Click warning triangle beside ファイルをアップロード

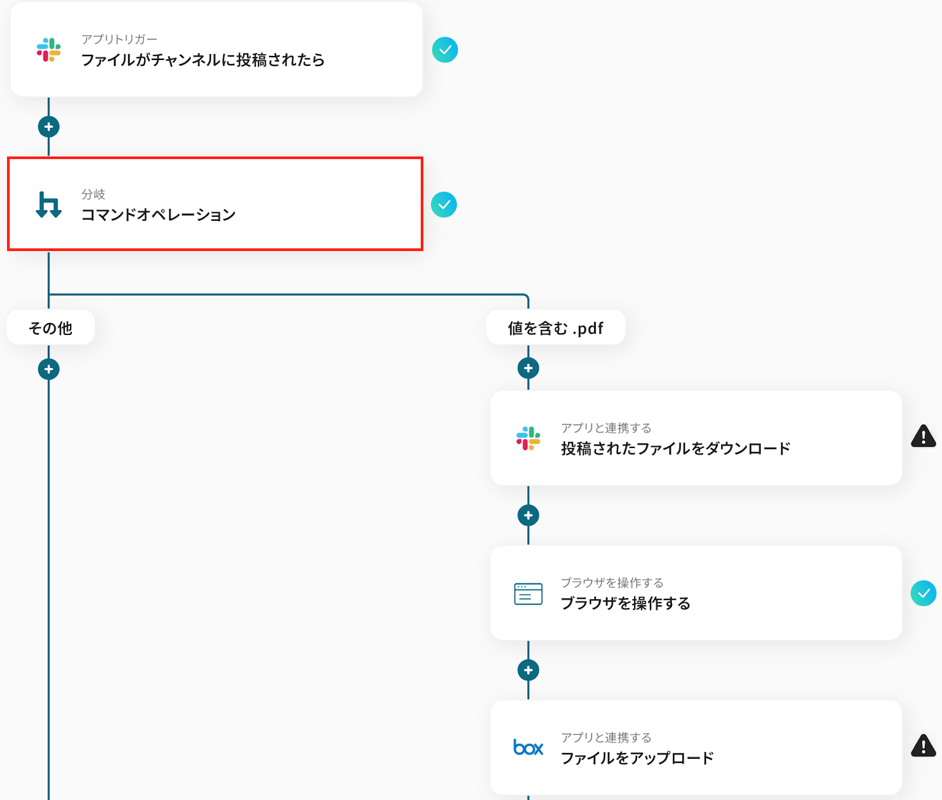923,746
